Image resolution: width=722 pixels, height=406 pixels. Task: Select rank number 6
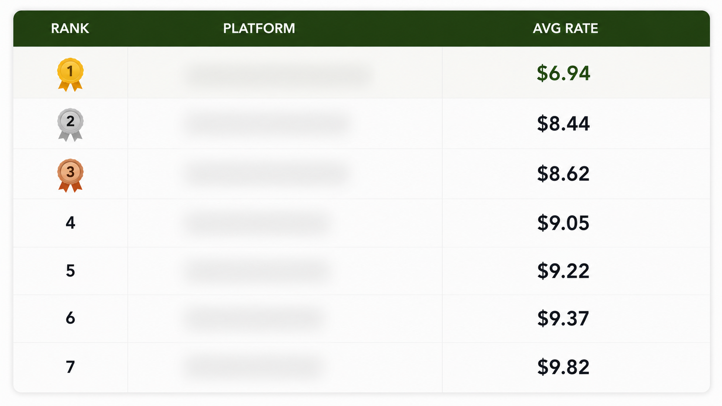(x=70, y=318)
